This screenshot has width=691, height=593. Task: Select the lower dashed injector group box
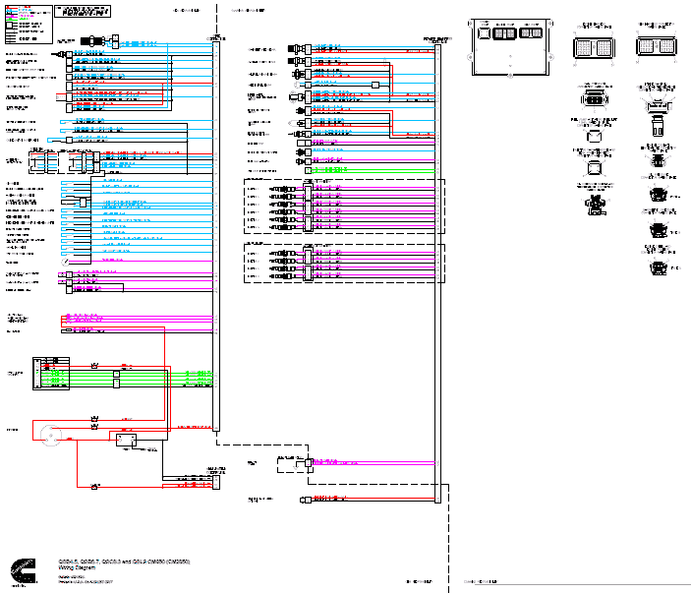point(344,263)
